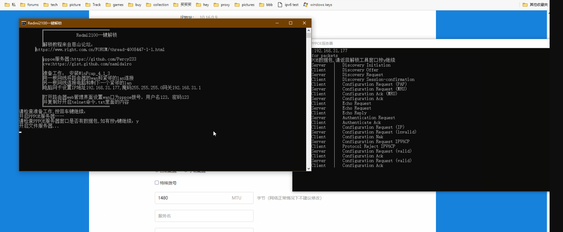The image size is (563, 232).
Task: Open the tech bookmark folder
Action: (51, 5)
